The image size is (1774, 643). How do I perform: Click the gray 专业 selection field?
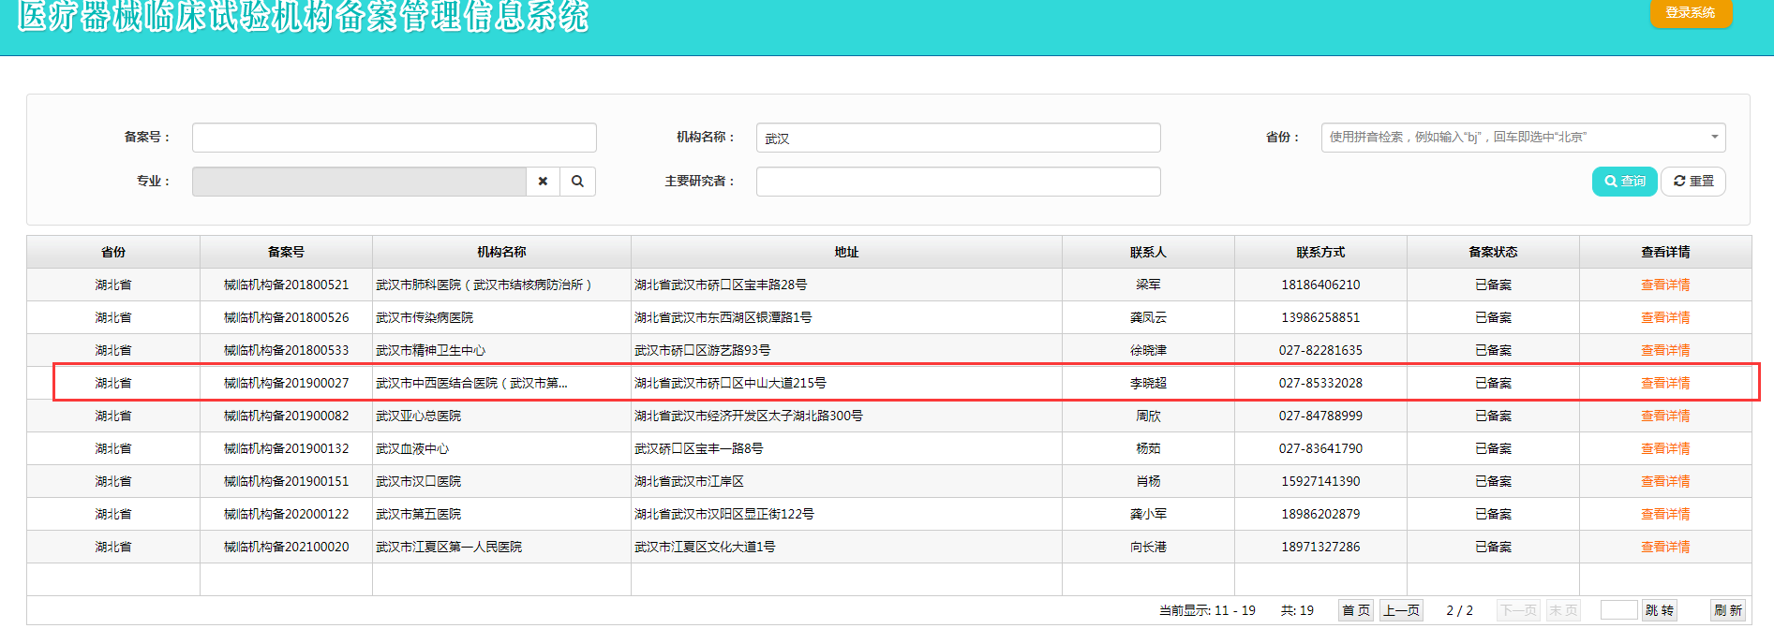(359, 182)
